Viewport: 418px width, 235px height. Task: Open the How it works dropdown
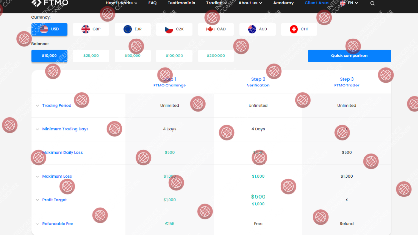point(121,3)
